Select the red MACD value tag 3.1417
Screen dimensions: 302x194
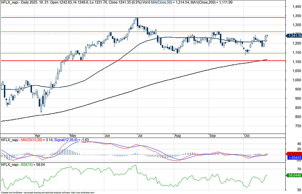click(295, 154)
